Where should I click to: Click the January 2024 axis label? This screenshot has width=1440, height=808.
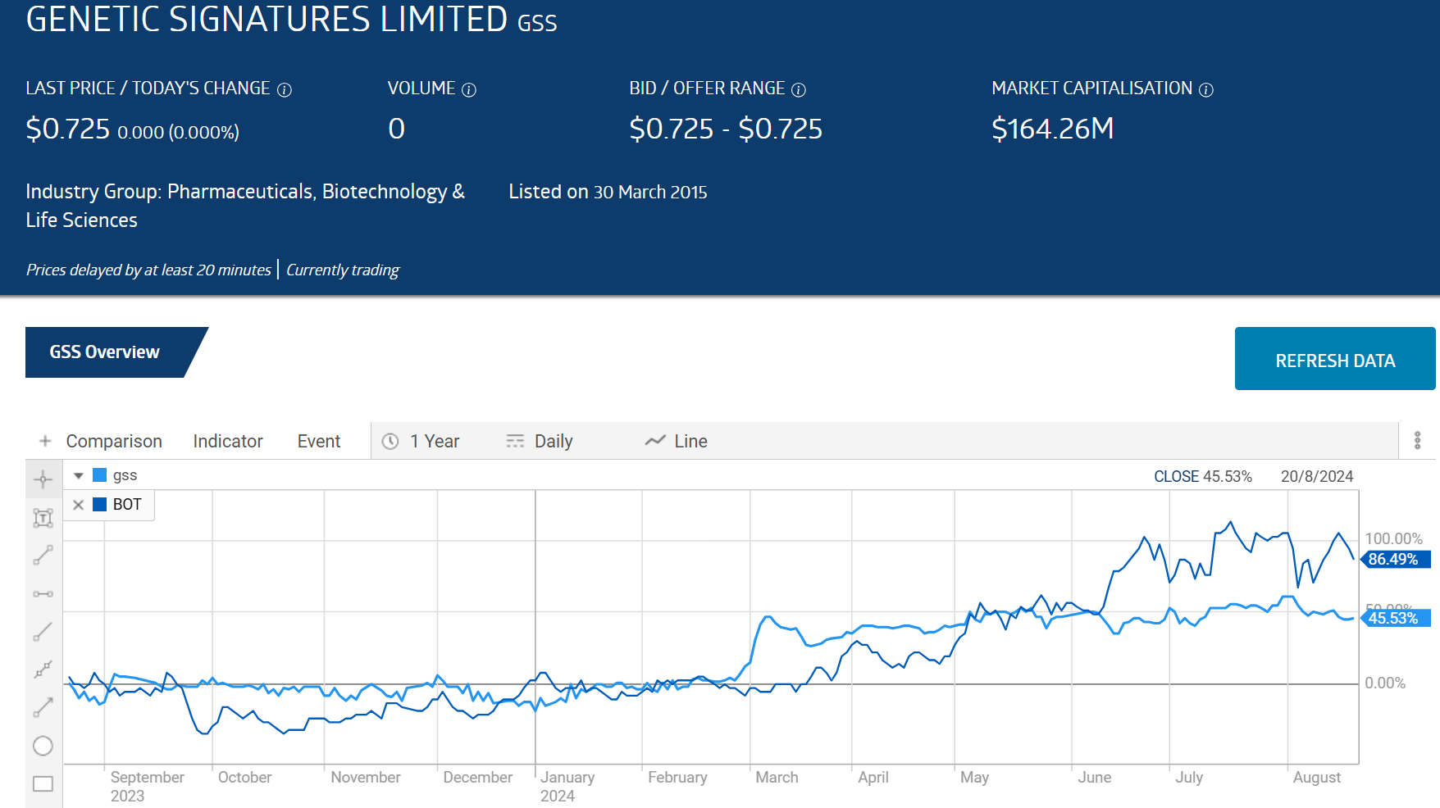point(567,787)
